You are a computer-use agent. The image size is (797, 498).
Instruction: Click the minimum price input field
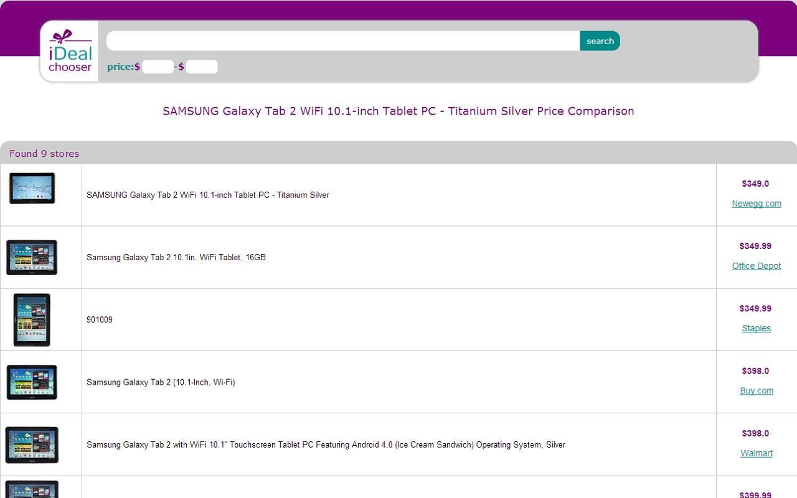[158, 67]
